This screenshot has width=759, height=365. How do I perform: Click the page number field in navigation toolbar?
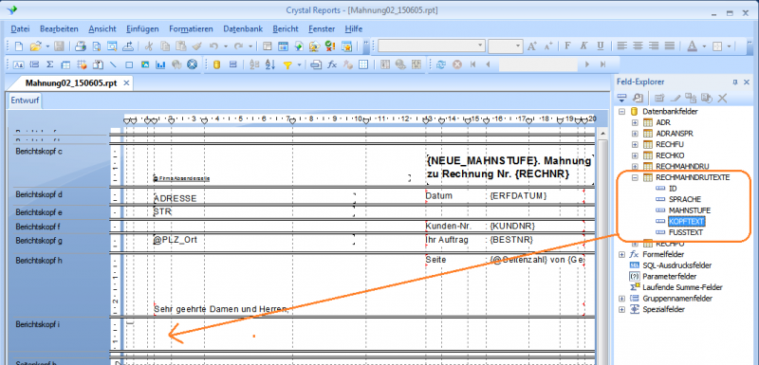click(x=538, y=64)
